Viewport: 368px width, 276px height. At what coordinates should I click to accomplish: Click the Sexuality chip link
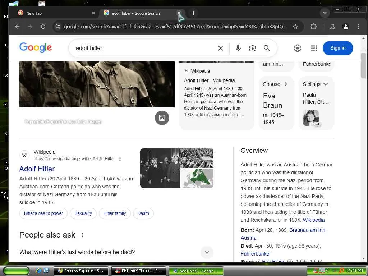pyautogui.click(x=83, y=213)
